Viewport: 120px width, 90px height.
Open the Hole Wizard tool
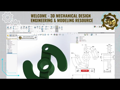pos(24,28)
